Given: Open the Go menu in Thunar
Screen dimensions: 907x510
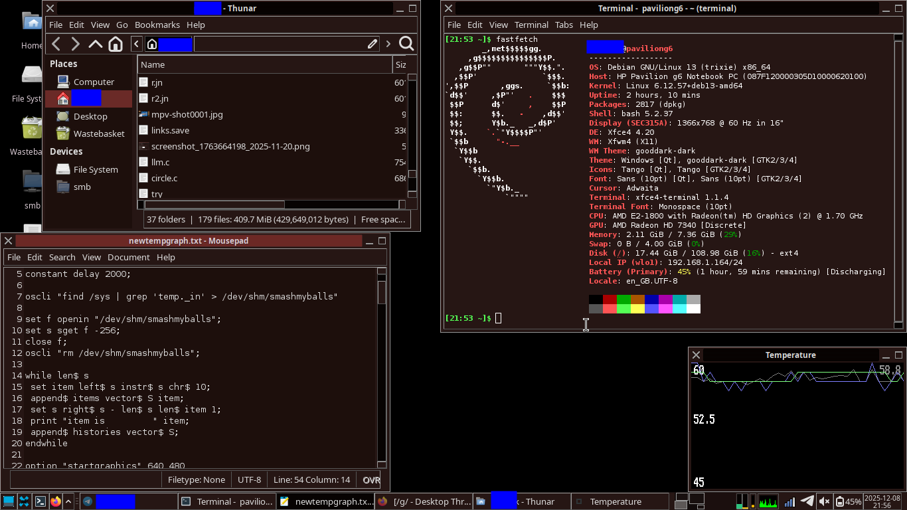Looking at the screenshot, I should click(122, 25).
